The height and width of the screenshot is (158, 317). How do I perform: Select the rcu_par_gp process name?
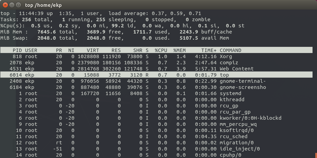(235, 112)
